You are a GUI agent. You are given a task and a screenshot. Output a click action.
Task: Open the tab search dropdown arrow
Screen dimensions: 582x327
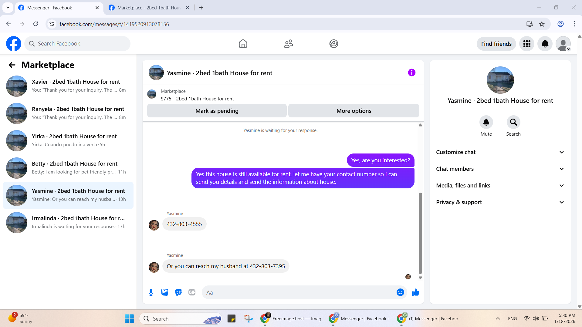pos(8,8)
